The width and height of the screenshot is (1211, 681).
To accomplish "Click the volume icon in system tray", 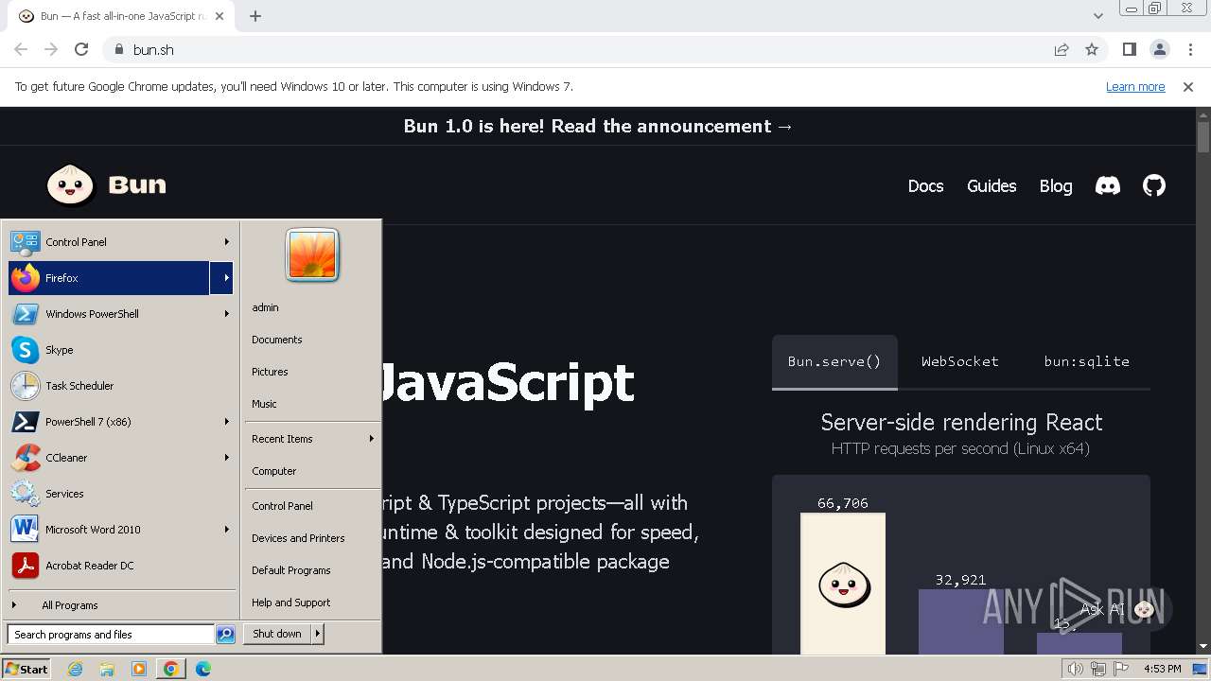I will pos(1075,669).
